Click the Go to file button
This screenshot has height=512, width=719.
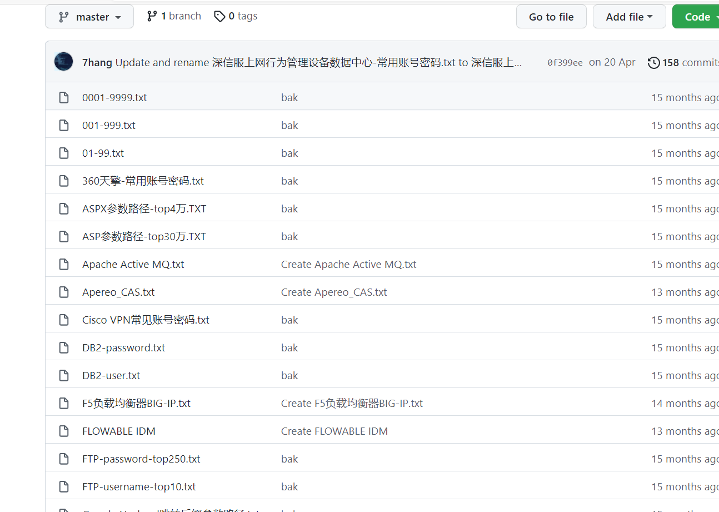pos(551,17)
